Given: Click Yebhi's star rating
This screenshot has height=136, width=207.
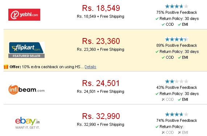Looking at the screenshot, I should [x=177, y=6].
